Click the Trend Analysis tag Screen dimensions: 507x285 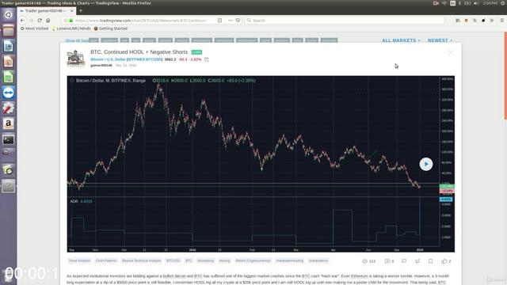pyautogui.click(x=79, y=260)
